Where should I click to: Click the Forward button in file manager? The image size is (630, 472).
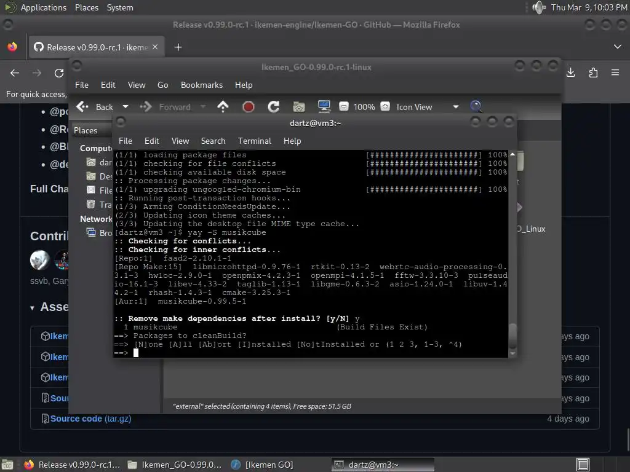pyautogui.click(x=165, y=107)
